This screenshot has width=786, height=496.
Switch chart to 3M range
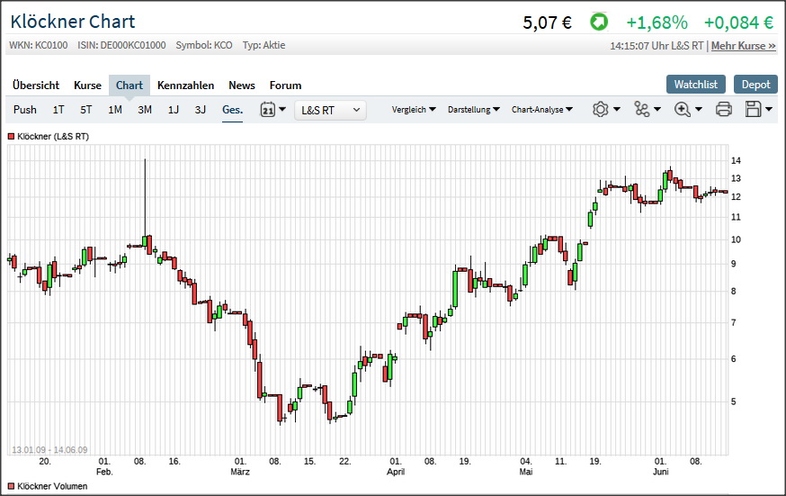click(x=145, y=109)
